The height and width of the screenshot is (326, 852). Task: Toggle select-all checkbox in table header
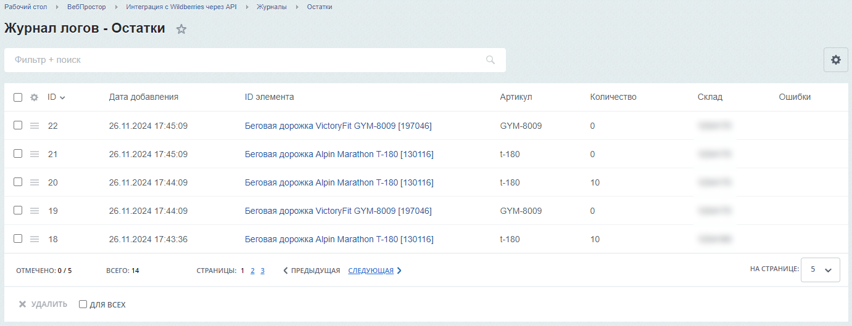pos(18,97)
